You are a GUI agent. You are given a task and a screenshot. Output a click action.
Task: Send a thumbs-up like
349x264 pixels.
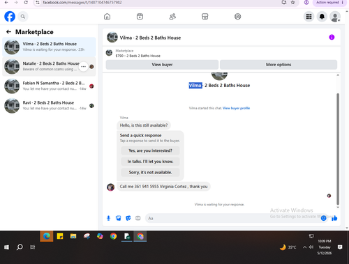[x=334, y=218]
